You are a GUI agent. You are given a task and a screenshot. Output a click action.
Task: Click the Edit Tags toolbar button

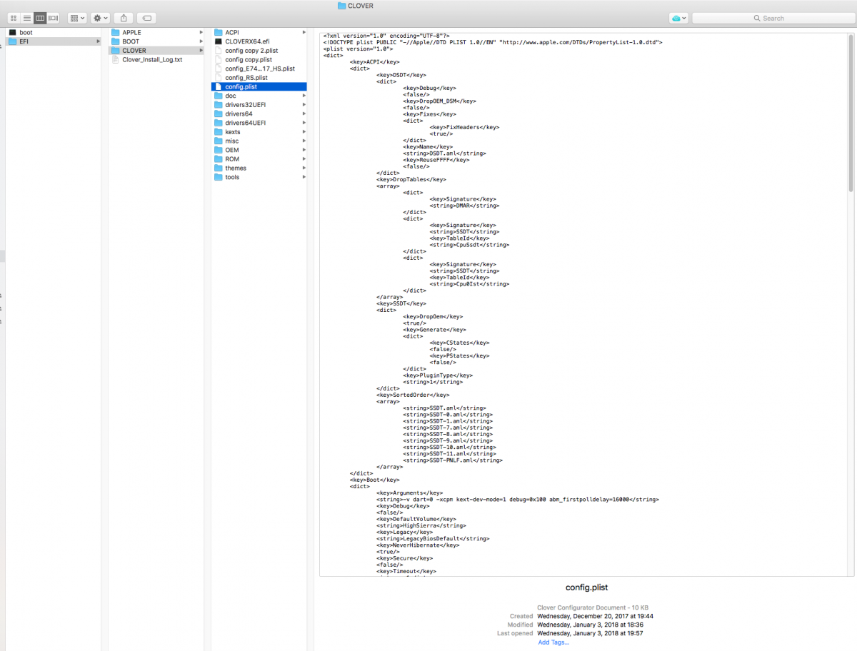tap(146, 18)
